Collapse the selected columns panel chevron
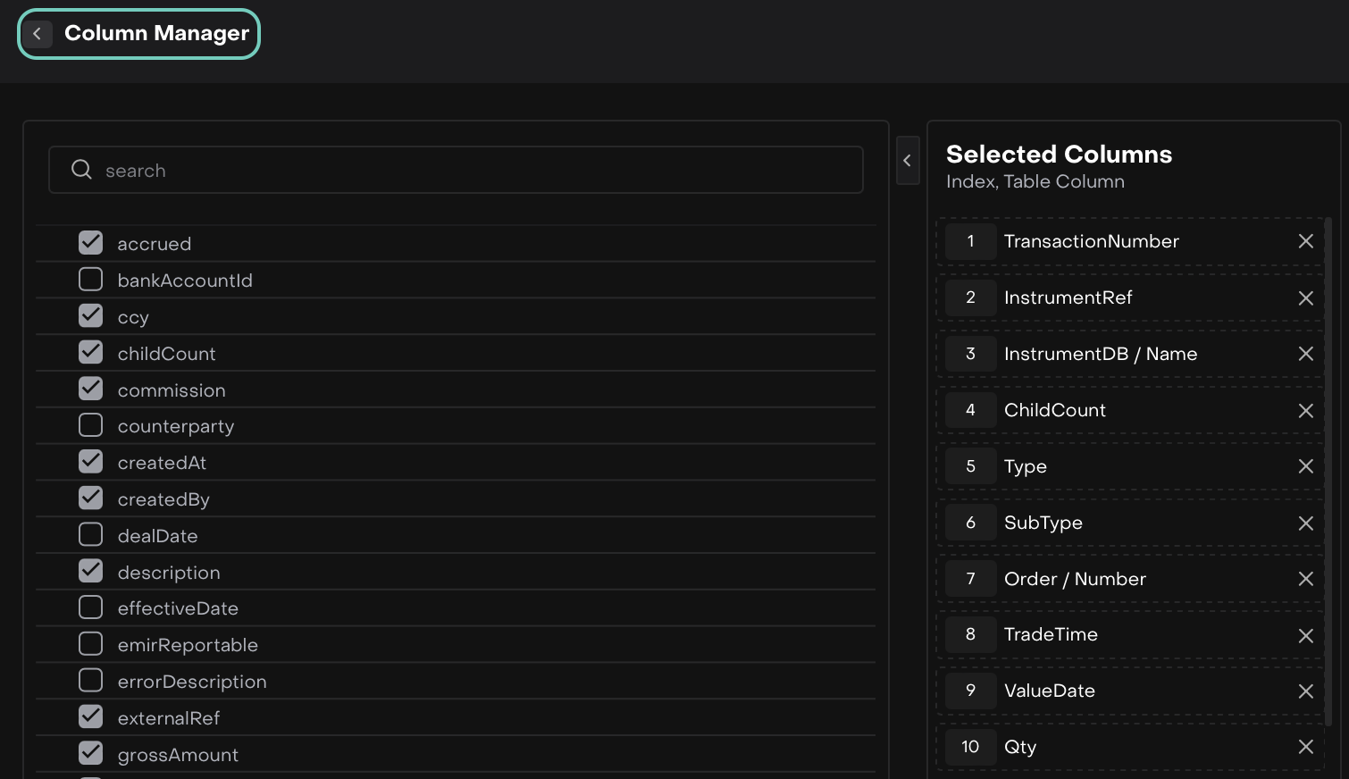 (908, 161)
